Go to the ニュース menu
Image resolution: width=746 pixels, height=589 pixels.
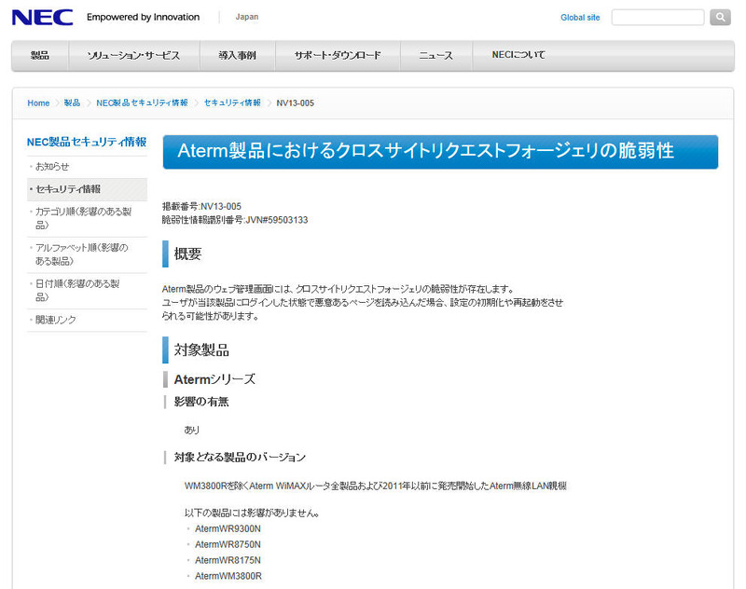tap(435, 56)
